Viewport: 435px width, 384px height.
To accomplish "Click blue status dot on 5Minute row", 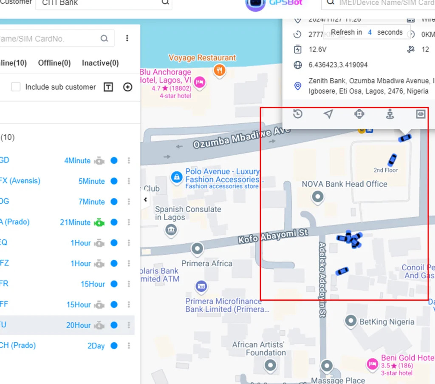I will [x=114, y=181].
